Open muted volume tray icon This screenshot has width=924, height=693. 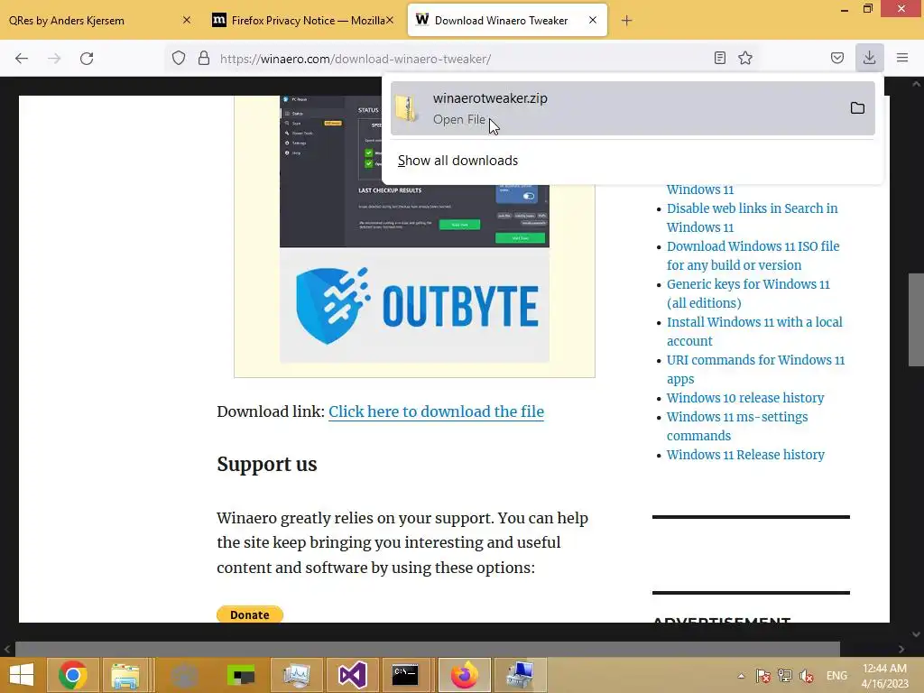point(806,676)
